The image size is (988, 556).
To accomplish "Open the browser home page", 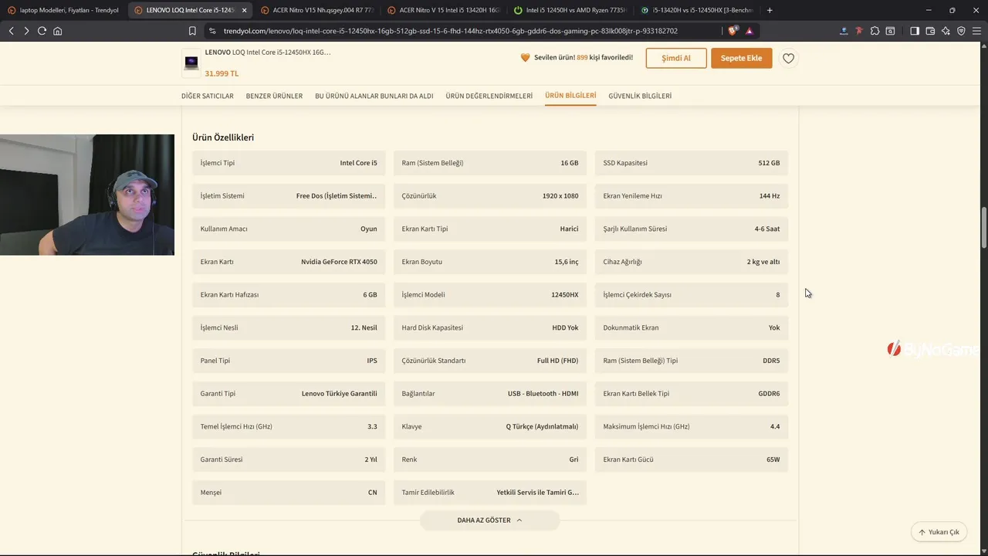I will tap(57, 31).
